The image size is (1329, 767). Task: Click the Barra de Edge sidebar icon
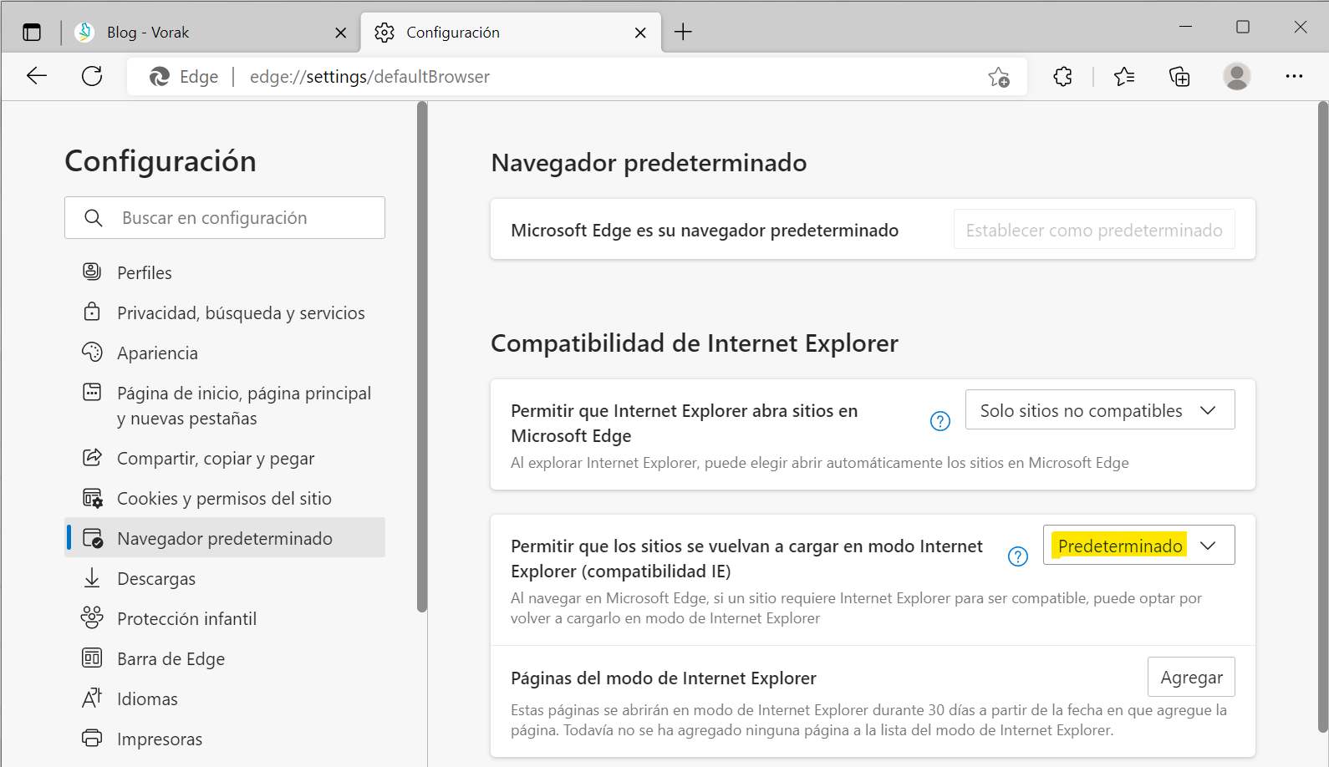coord(92,658)
